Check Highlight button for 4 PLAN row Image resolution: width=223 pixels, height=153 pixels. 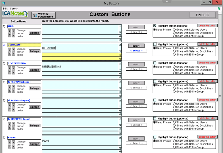pos(155,137)
